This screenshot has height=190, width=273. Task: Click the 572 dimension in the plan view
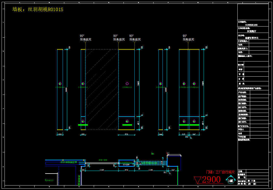[126, 170]
